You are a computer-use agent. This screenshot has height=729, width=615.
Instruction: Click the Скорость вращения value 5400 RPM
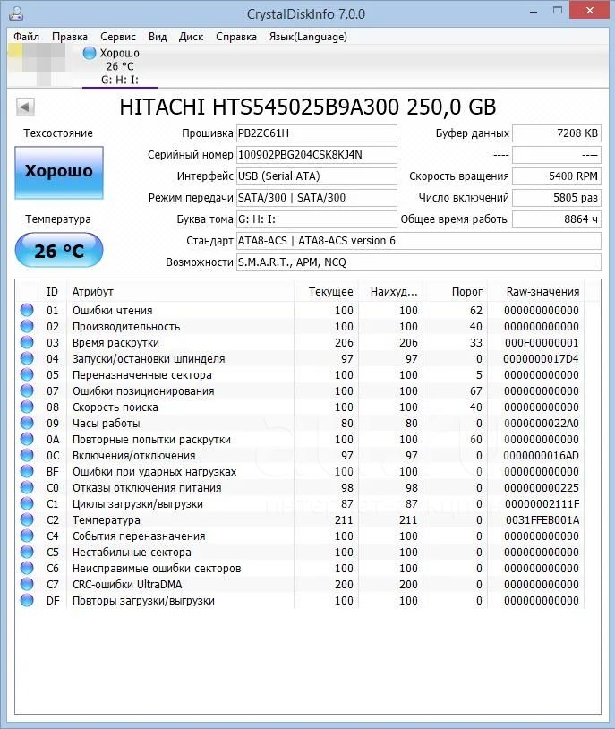click(x=557, y=176)
